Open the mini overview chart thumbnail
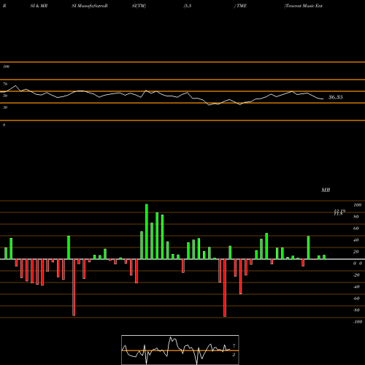The image size is (365, 365). tap(180, 350)
